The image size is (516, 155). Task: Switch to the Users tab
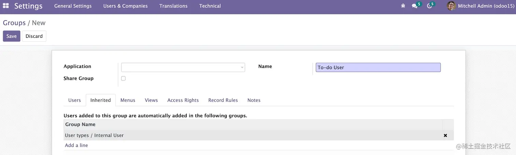click(74, 100)
